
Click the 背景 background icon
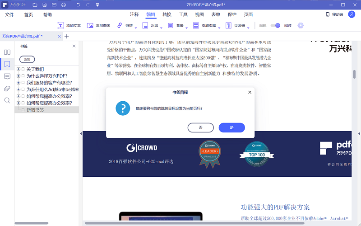[171, 25]
